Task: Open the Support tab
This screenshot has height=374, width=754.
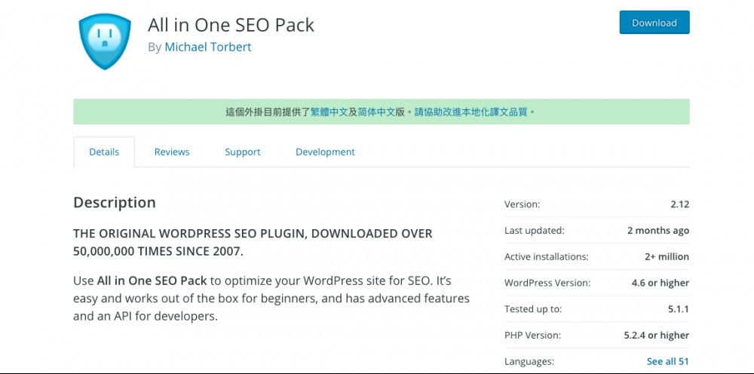Action: pyautogui.click(x=242, y=152)
